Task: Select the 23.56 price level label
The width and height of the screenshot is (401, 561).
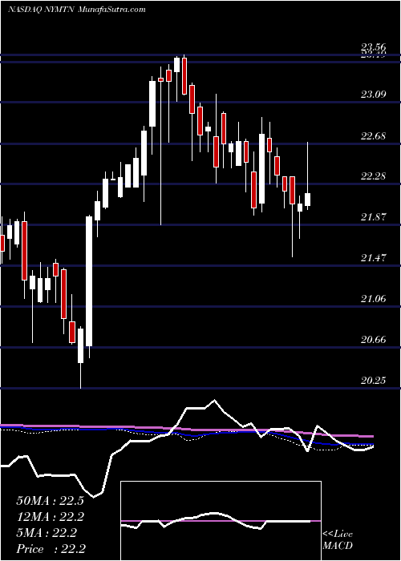Action: (x=374, y=46)
